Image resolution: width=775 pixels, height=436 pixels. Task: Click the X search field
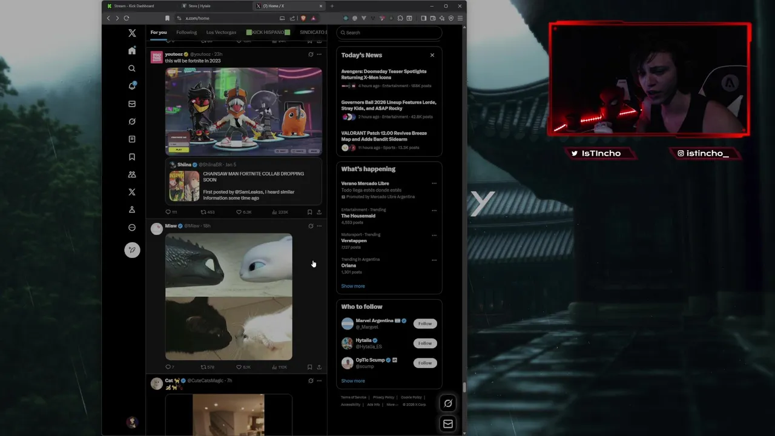[x=389, y=33]
